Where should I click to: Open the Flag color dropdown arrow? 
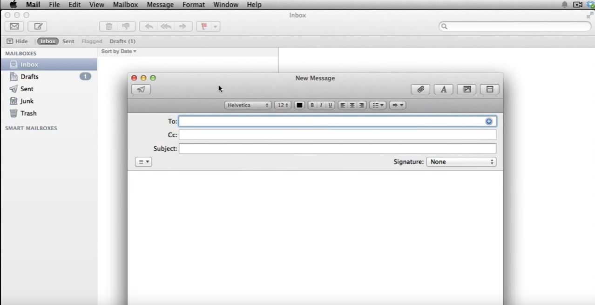click(216, 27)
